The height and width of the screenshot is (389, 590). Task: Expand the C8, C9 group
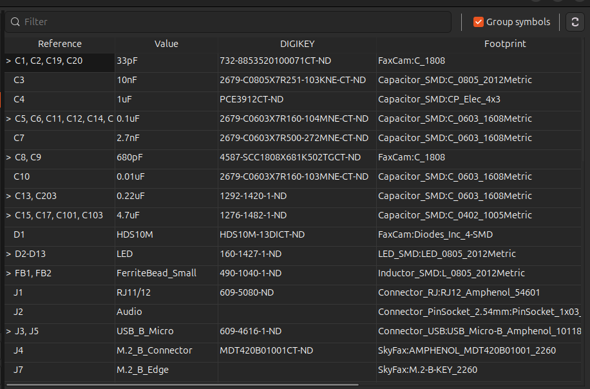point(8,157)
